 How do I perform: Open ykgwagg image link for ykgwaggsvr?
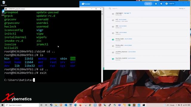(x=127, y=13)
